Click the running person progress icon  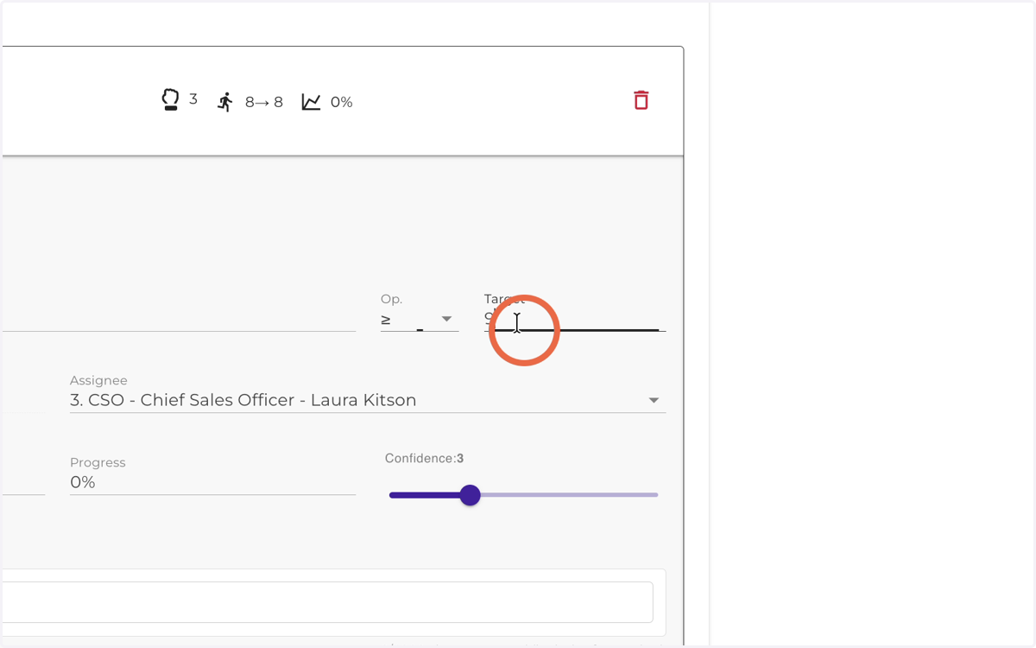pyautogui.click(x=225, y=102)
